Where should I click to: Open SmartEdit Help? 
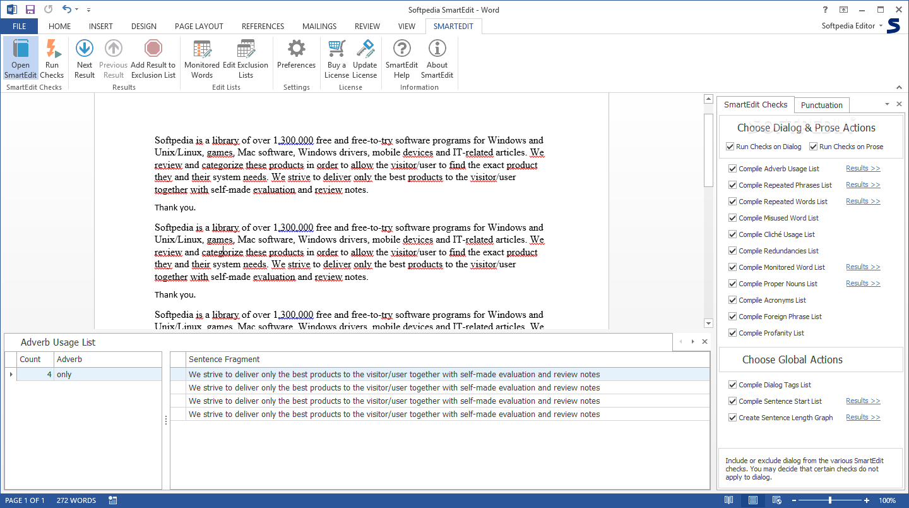(402, 59)
